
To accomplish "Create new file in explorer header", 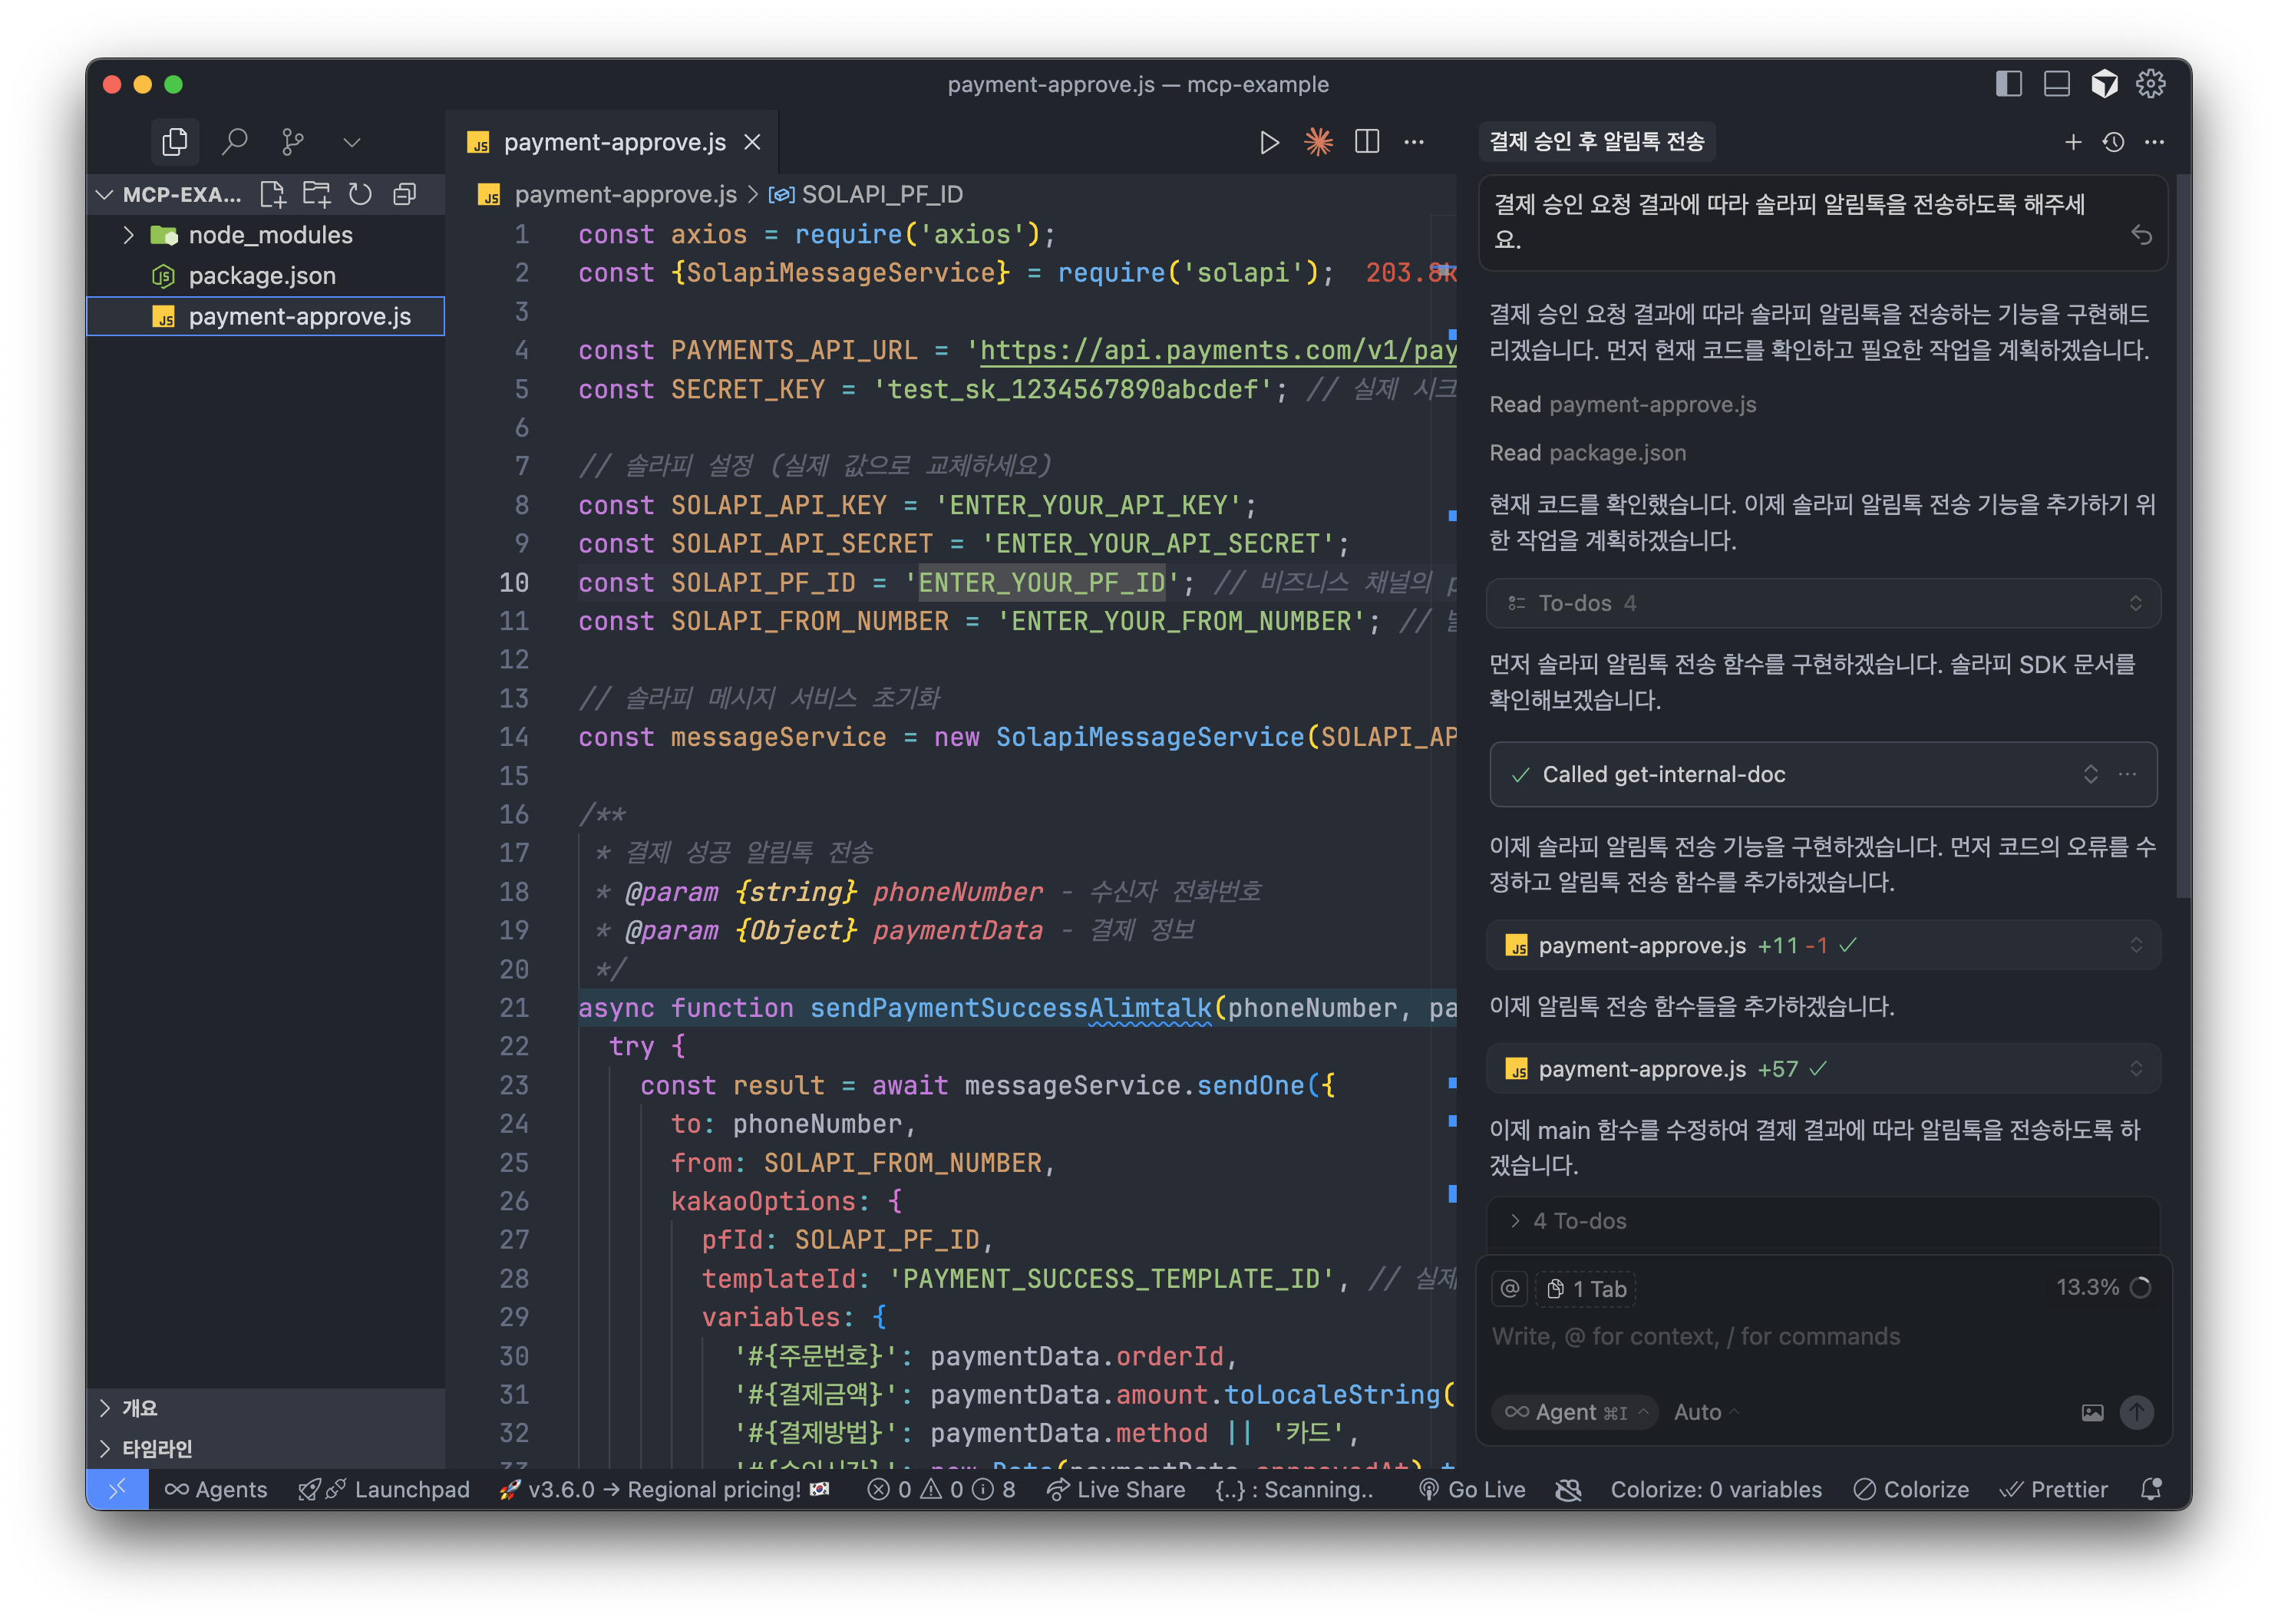I will pyautogui.click(x=272, y=194).
